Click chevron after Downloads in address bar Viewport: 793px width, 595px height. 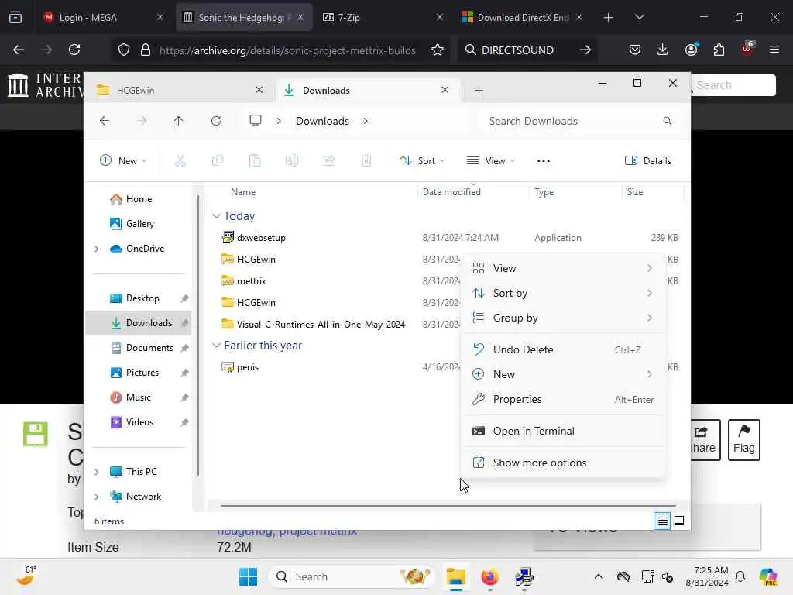[x=366, y=121]
